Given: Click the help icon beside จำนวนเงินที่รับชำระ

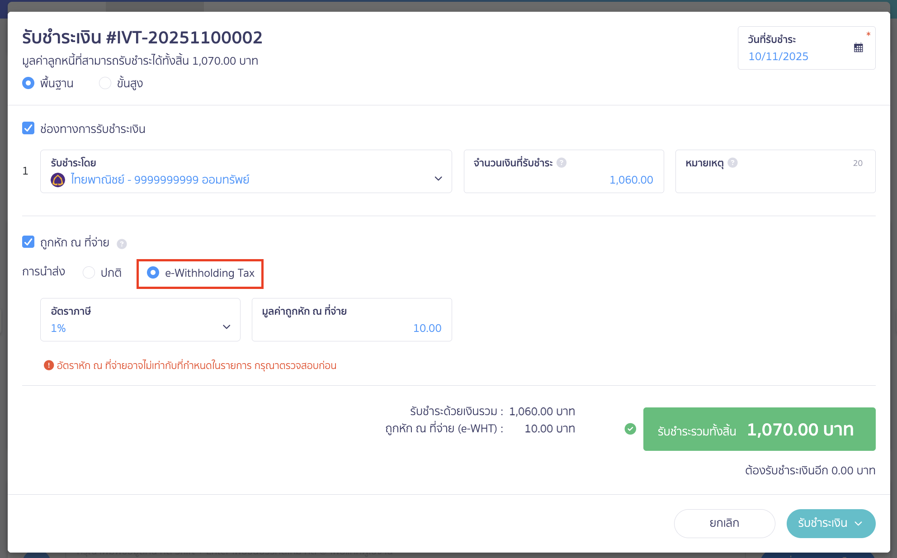Looking at the screenshot, I should [562, 163].
